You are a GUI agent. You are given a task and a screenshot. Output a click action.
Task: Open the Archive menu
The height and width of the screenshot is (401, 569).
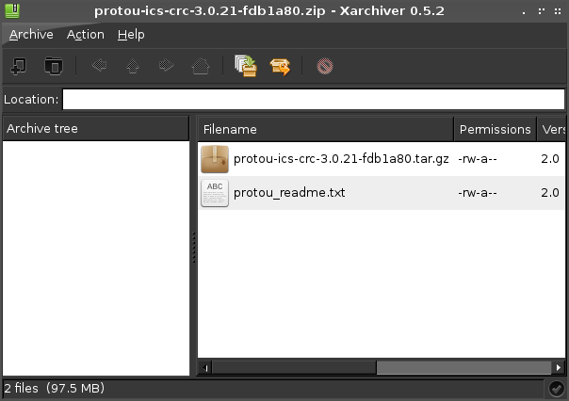(31, 35)
